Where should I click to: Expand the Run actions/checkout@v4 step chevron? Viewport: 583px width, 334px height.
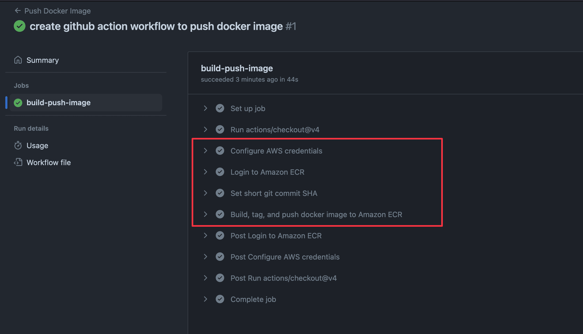205,129
